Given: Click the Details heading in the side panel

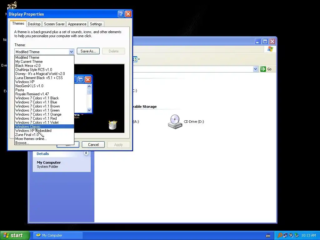Looking at the screenshot, I should tap(42, 154).
